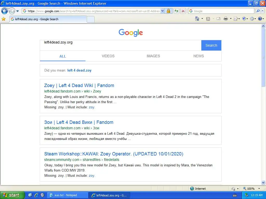Click the vertical scrollbar thumb
The image size is (266, 199).
click(263, 58)
